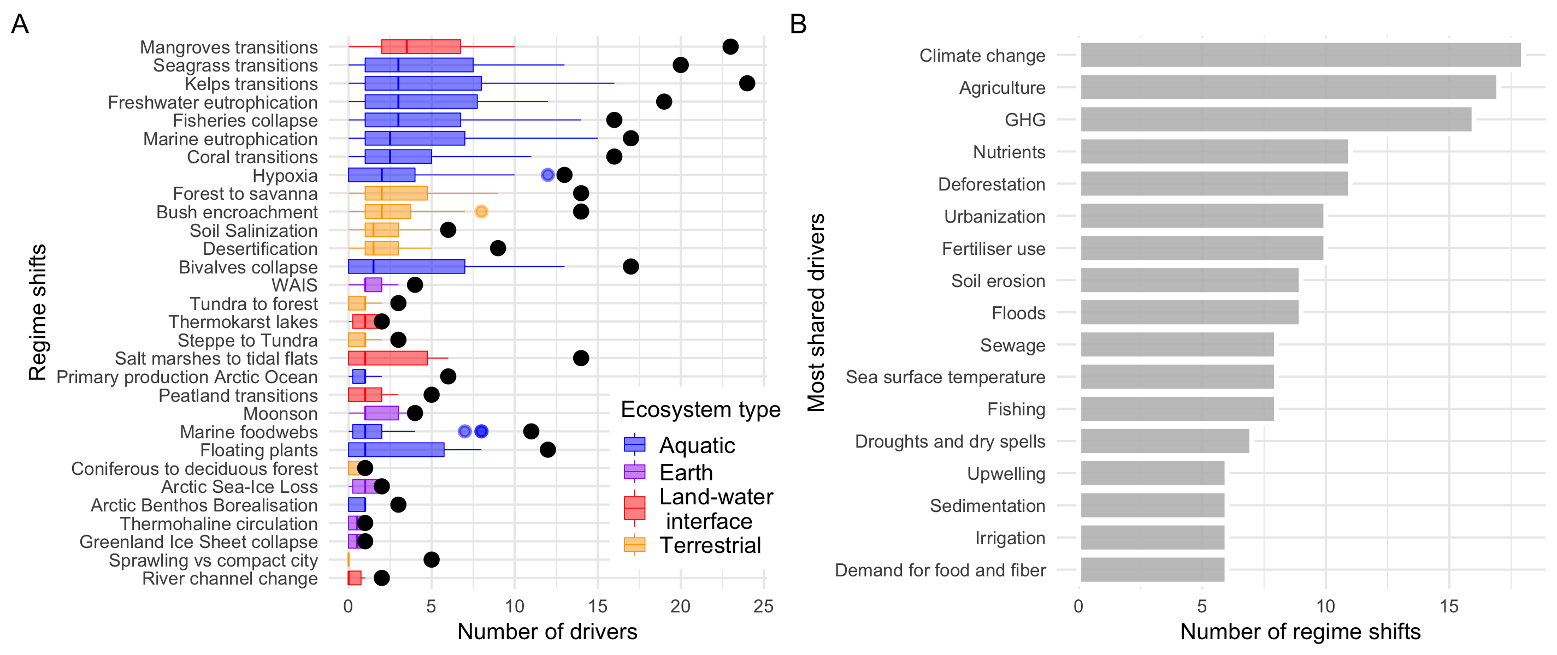Click the Salt marshes to tidal flats black dot
1557x655 pixels.
pos(581,358)
